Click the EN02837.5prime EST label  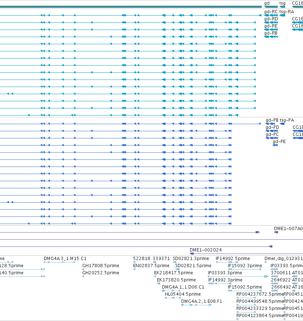pyautogui.click(x=151, y=266)
